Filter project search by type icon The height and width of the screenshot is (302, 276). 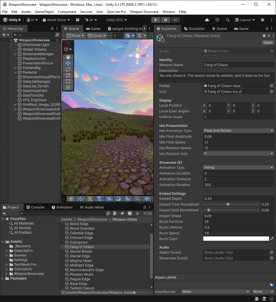pos(115,213)
